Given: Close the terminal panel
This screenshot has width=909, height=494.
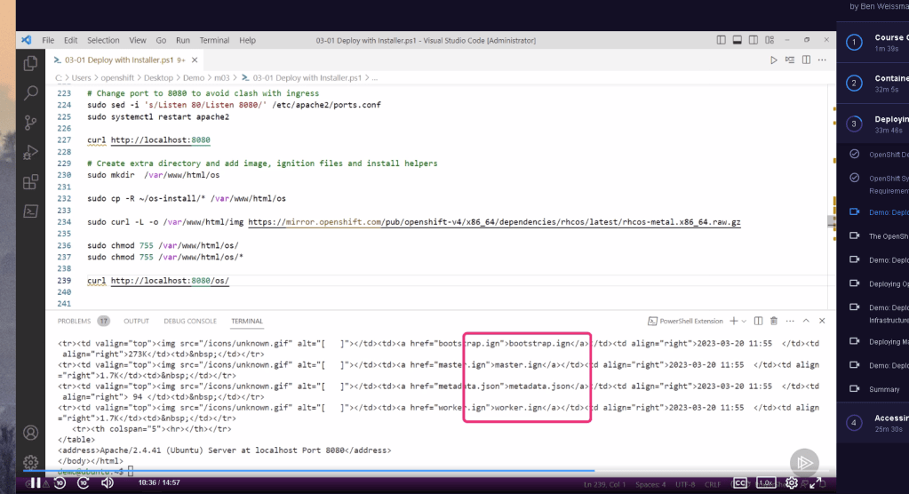Looking at the screenshot, I should [822, 321].
